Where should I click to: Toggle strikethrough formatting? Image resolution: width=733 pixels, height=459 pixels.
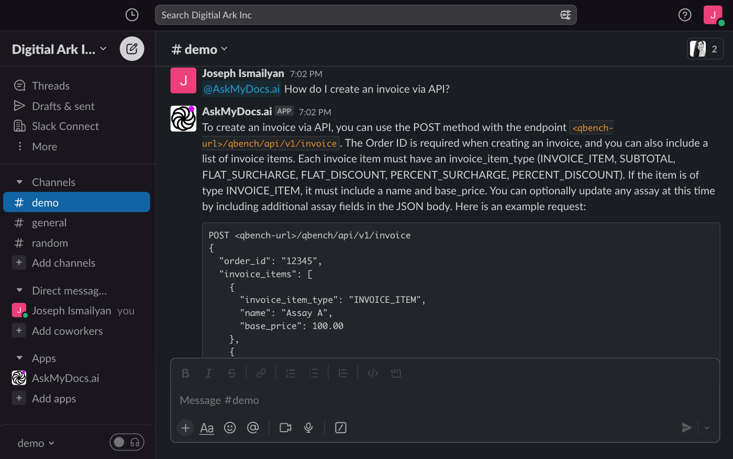click(x=231, y=373)
